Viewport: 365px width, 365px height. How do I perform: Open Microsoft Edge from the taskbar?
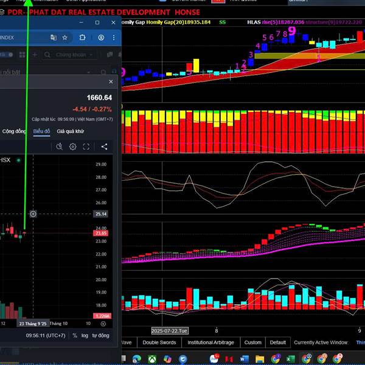tap(137, 359)
